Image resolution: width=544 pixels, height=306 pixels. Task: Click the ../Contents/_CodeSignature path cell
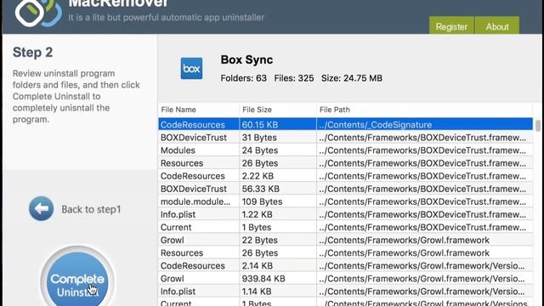tap(425, 124)
